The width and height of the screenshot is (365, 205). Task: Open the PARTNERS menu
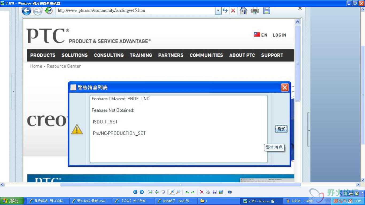(x=171, y=55)
